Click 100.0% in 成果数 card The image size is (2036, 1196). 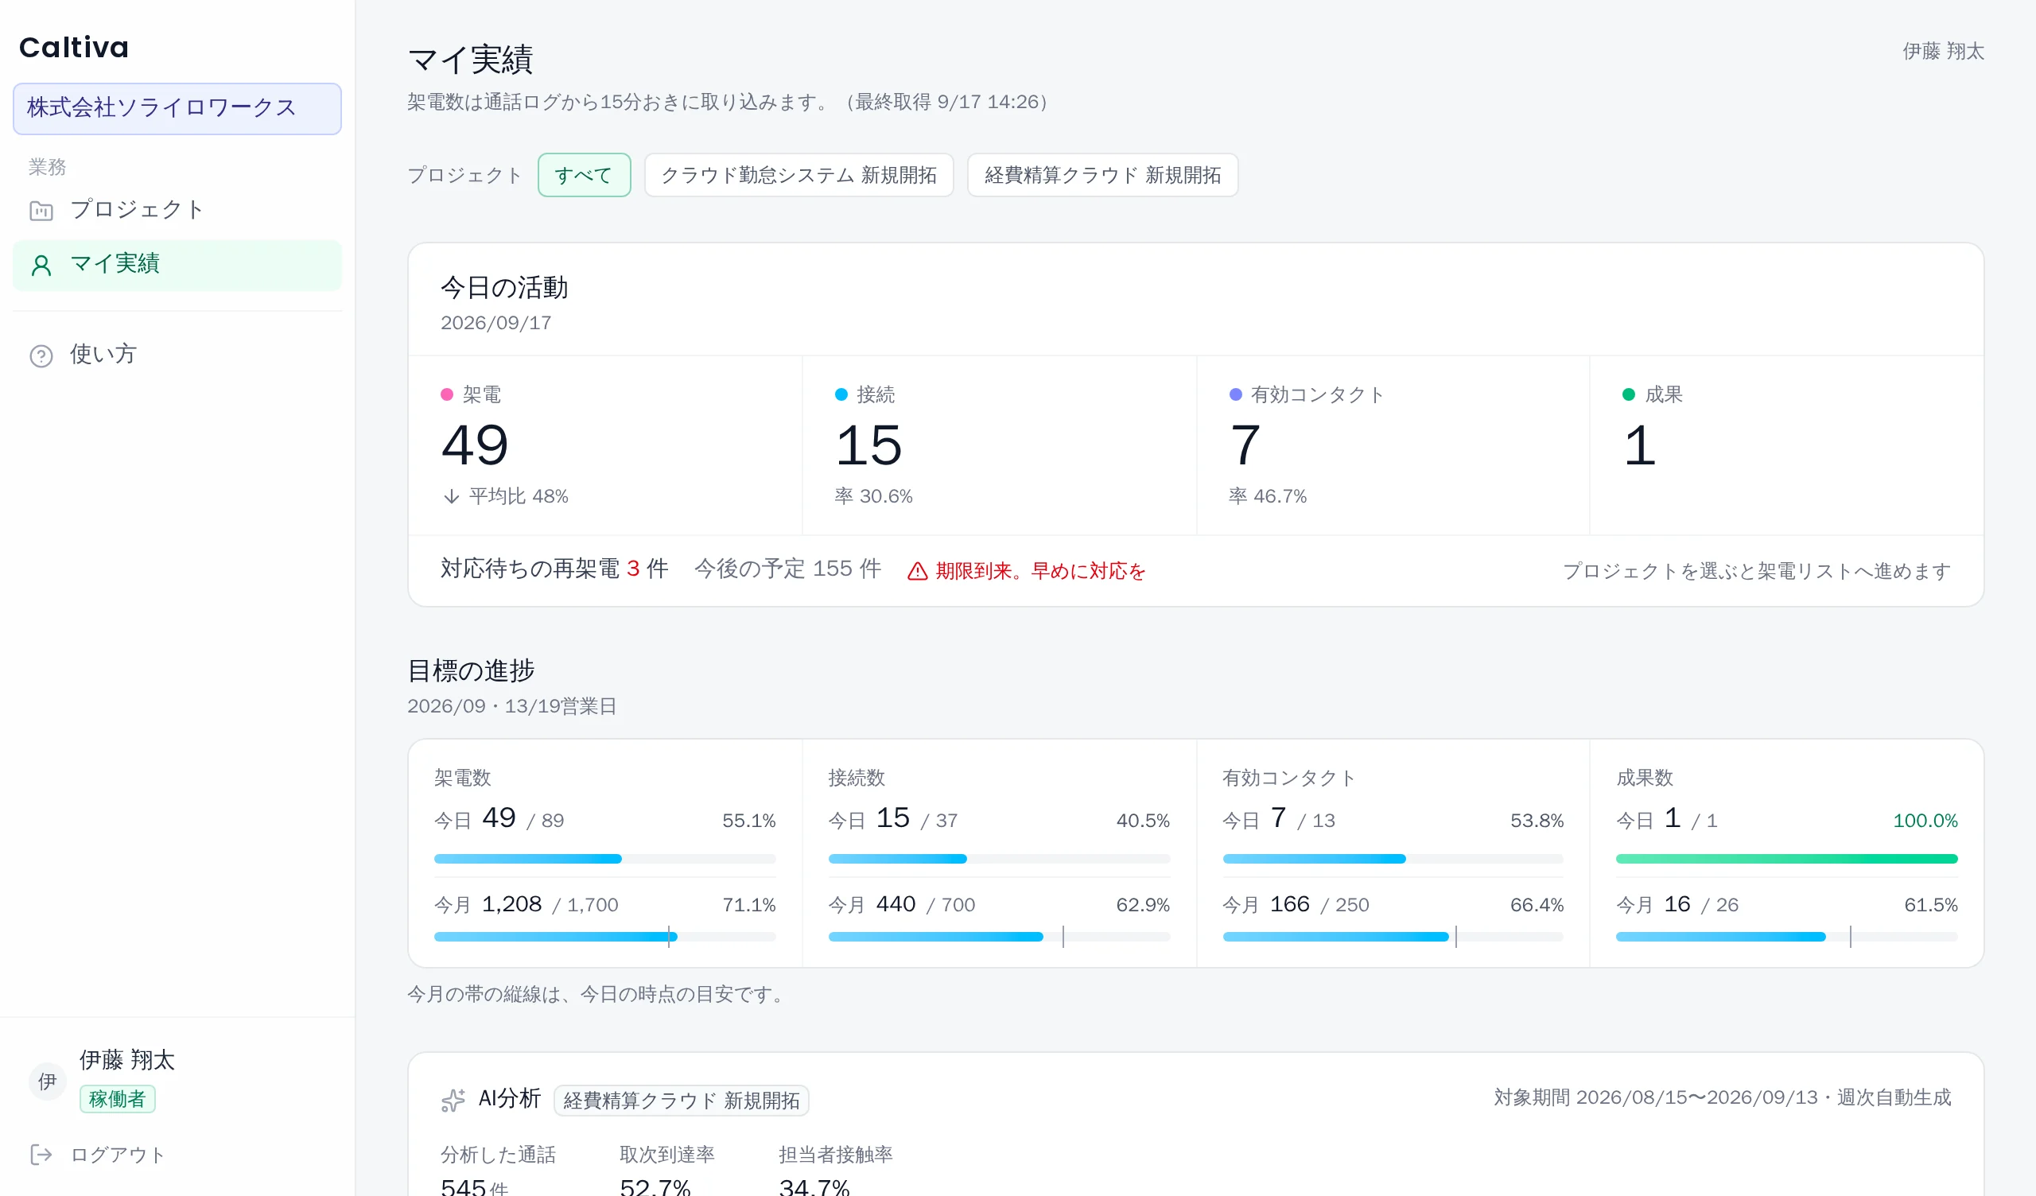pos(1925,821)
